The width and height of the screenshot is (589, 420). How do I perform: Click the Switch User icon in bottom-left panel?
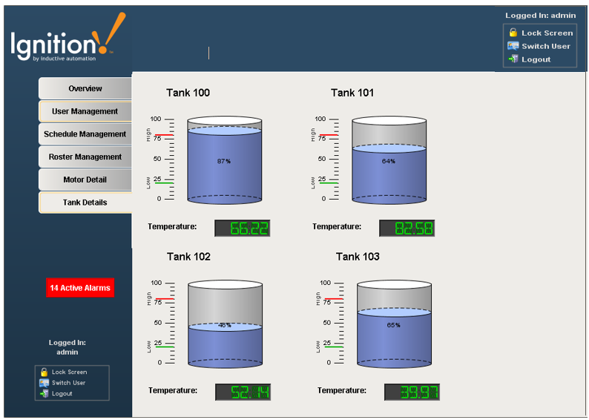pyautogui.click(x=45, y=383)
